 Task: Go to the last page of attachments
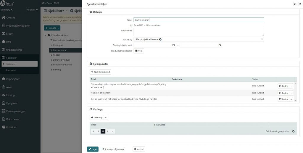click(x=112, y=131)
